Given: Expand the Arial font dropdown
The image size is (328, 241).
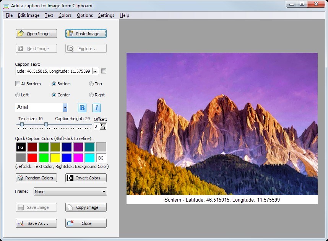Looking at the screenshot, I should pos(65,107).
